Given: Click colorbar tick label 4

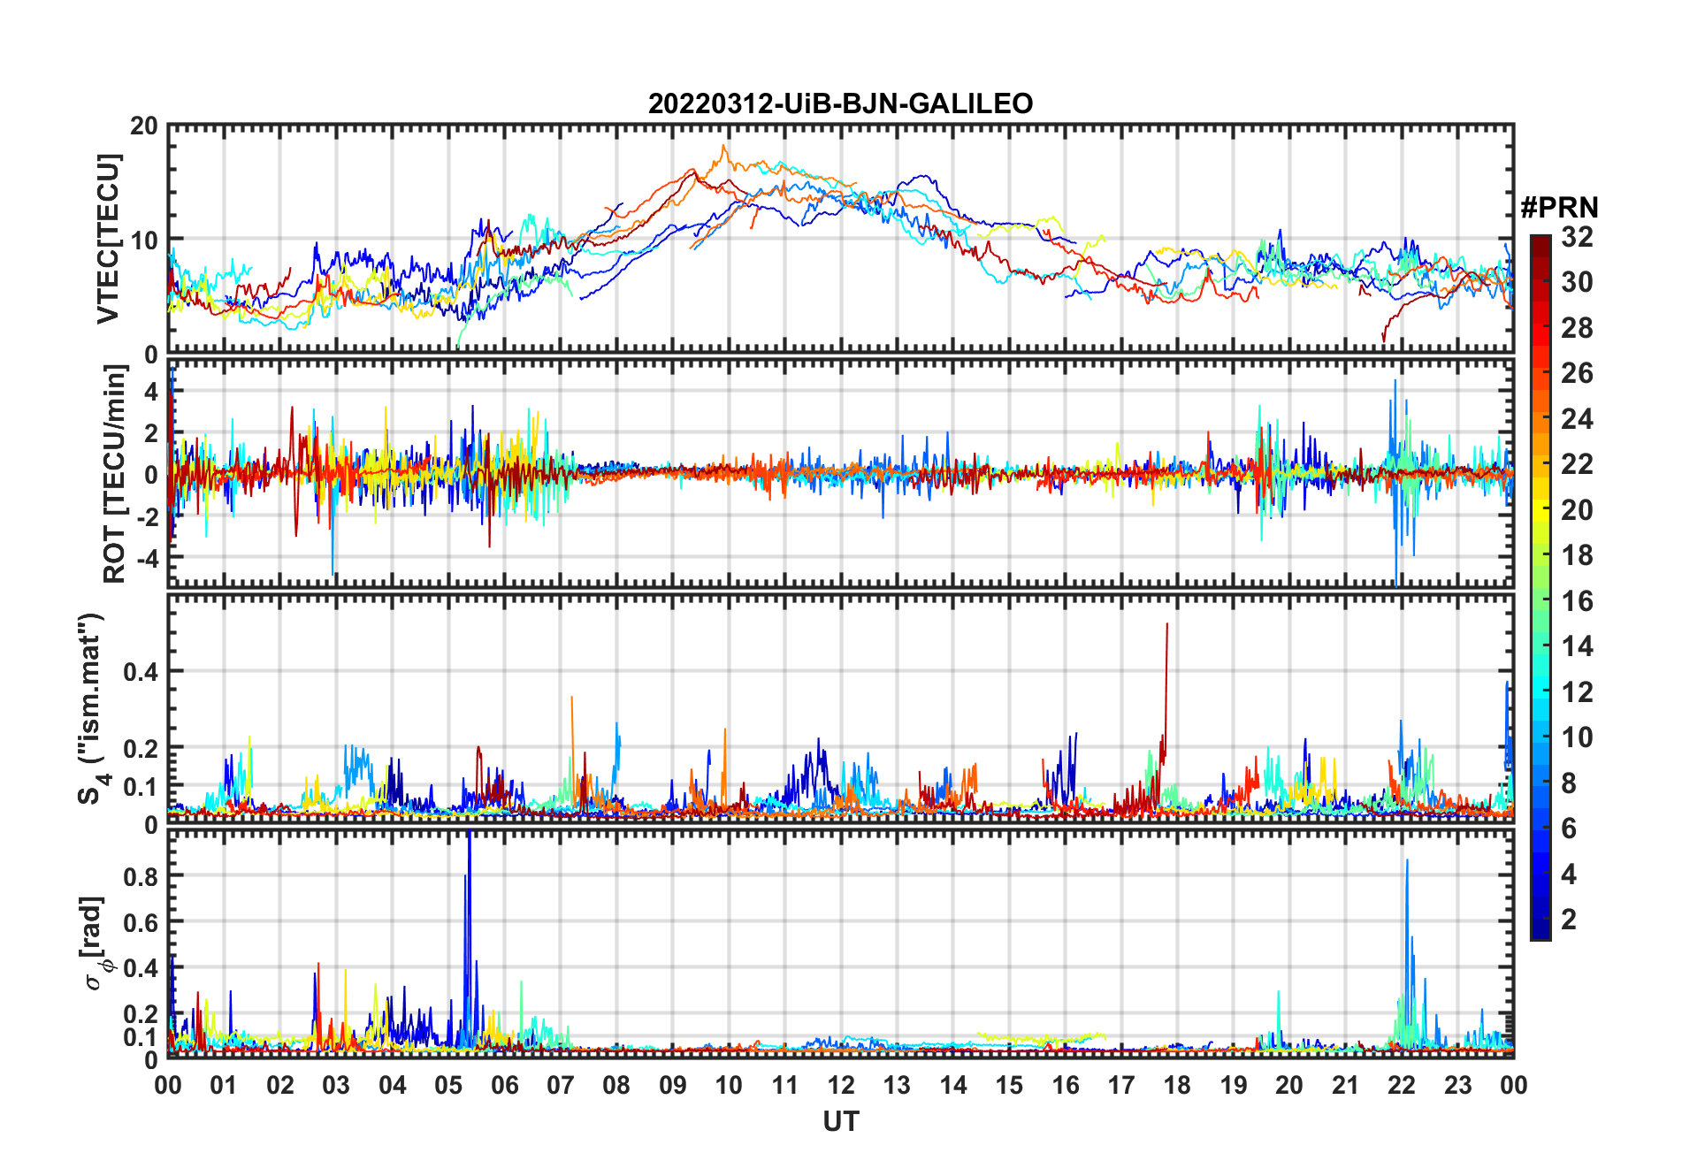Looking at the screenshot, I should (1569, 874).
